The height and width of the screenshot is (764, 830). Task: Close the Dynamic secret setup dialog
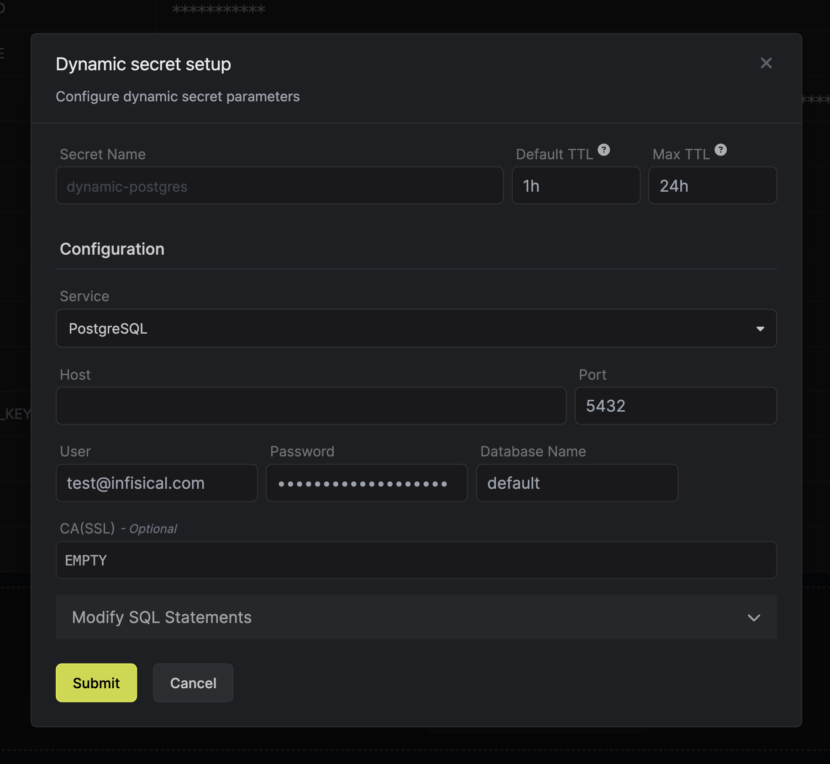tap(766, 63)
